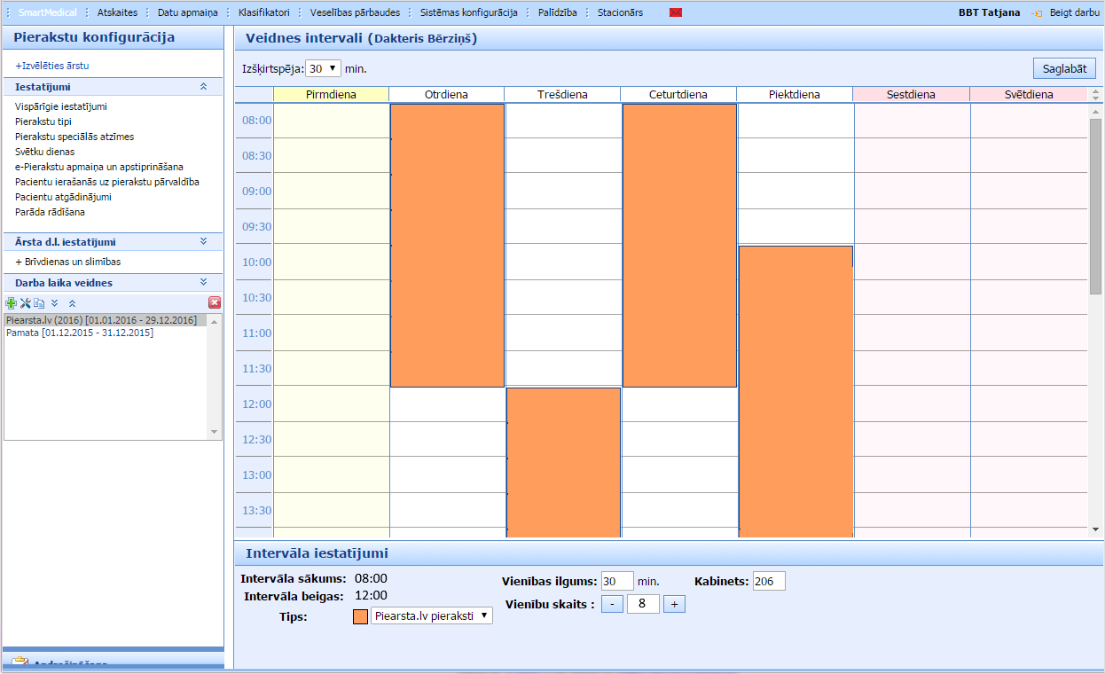1105x674 pixels.
Task: Open the Tips interval type dropdown
Action: 431,615
